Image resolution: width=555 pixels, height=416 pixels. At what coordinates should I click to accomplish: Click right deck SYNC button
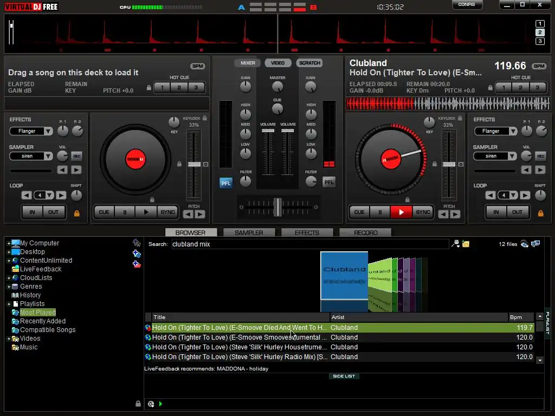click(x=423, y=212)
